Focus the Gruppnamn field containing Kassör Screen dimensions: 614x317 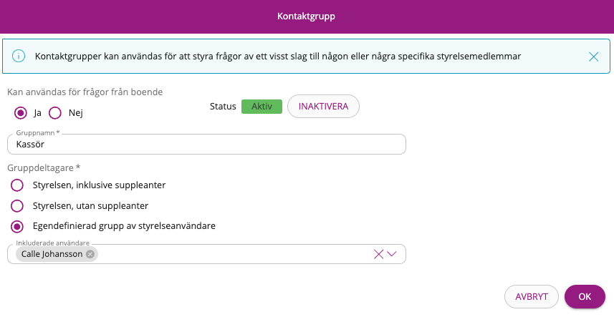pos(206,145)
